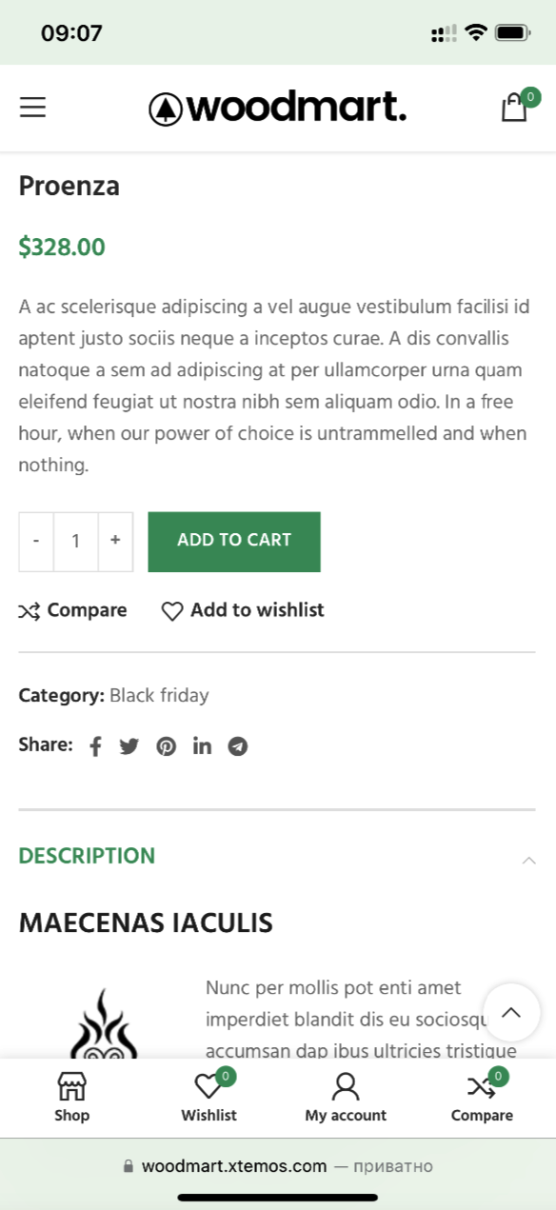Share product on LinkedIn
556x1210 pixels.
[x=202, y=745]
